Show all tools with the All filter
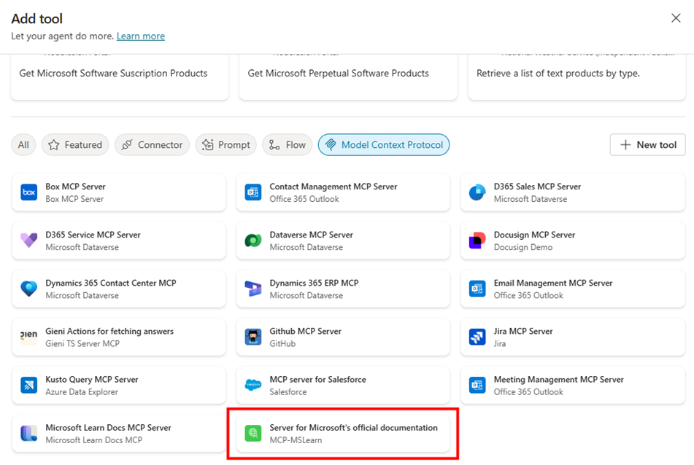694x465 pixels. click(x=23, y=145)
